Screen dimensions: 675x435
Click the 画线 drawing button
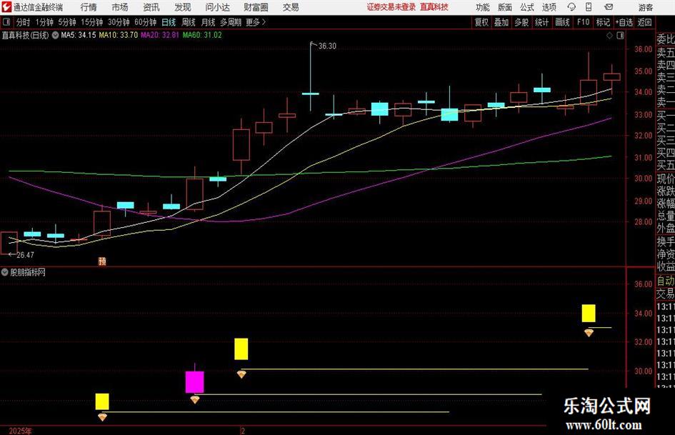pos(562,22)
